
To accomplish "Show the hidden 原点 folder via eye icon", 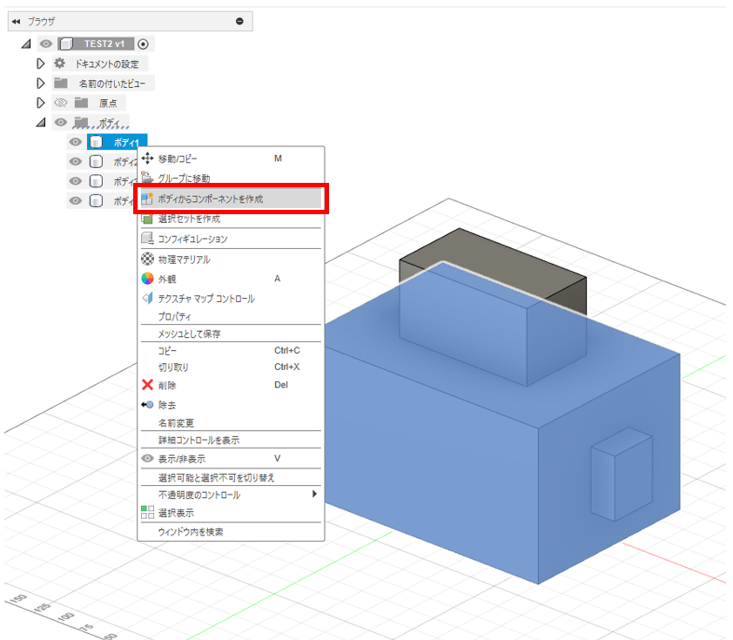I will tap(61, 103).
